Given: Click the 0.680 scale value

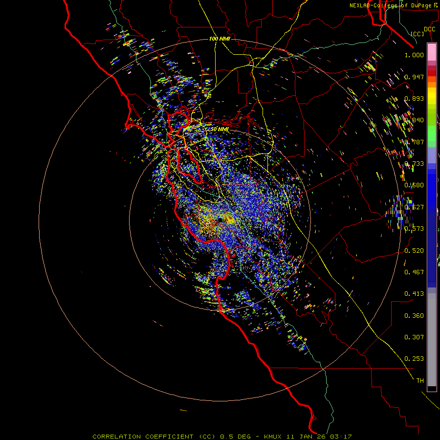Looking at the screenshot, I should [x=414, y=185].
